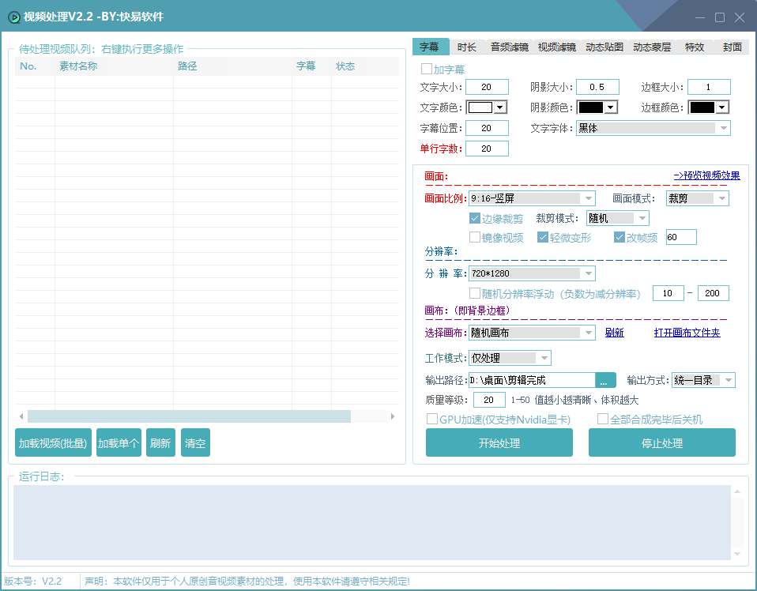Open the 画面比例 dropdown
The height and width of the screenshot is (591, 757).
532,198
